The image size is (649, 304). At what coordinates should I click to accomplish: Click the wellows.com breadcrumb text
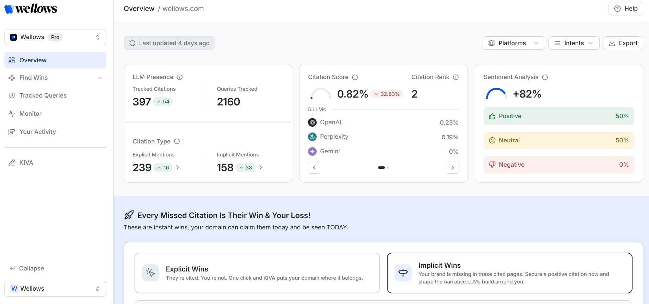click(x=183, y=9)
